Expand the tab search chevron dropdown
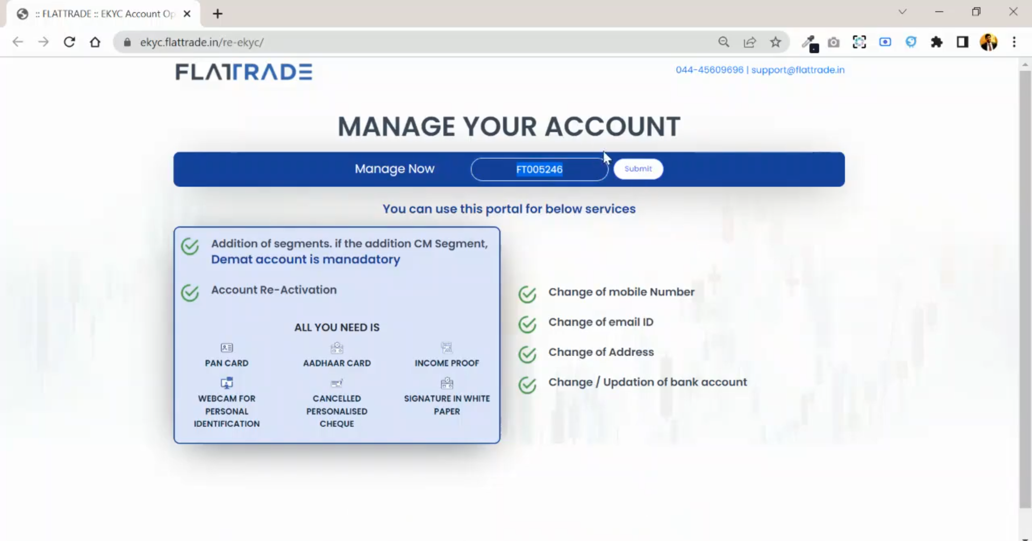1032x541 pixels. [x=902, y=11]
